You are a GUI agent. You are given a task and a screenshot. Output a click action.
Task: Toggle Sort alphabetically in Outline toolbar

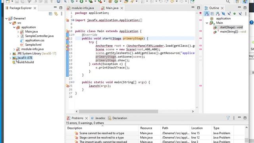click(x=207, y=14)
